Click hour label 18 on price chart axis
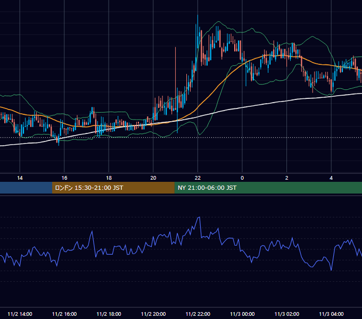362x319 pixels. pos(109,178)
